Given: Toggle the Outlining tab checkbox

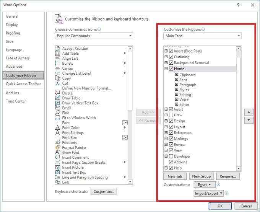Looking at the screenshot, I should [171, 57].
